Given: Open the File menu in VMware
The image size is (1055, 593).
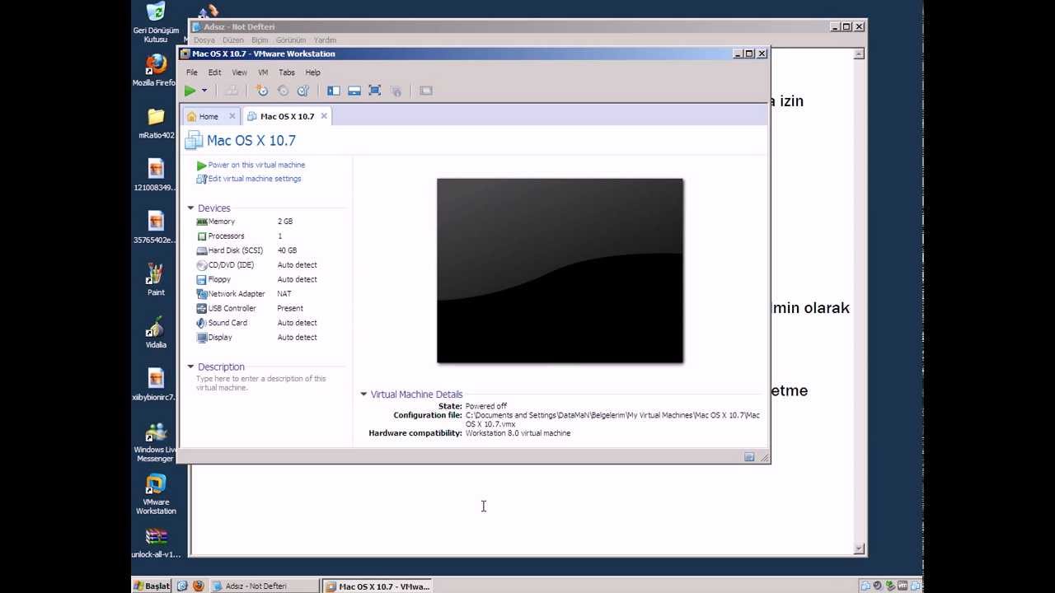Looking at the screenshot, I should point(192,72).
